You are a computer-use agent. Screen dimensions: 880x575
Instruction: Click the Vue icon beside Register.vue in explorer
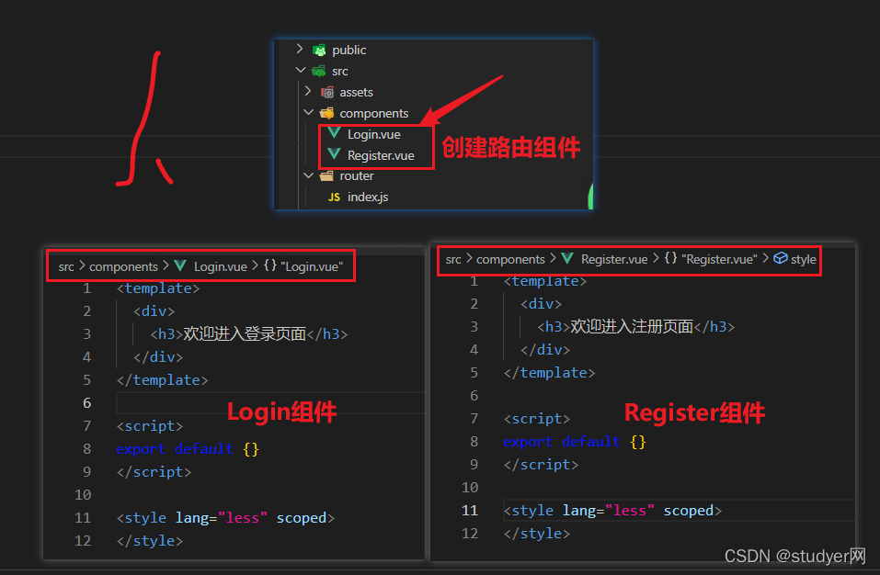coord(335,154)
